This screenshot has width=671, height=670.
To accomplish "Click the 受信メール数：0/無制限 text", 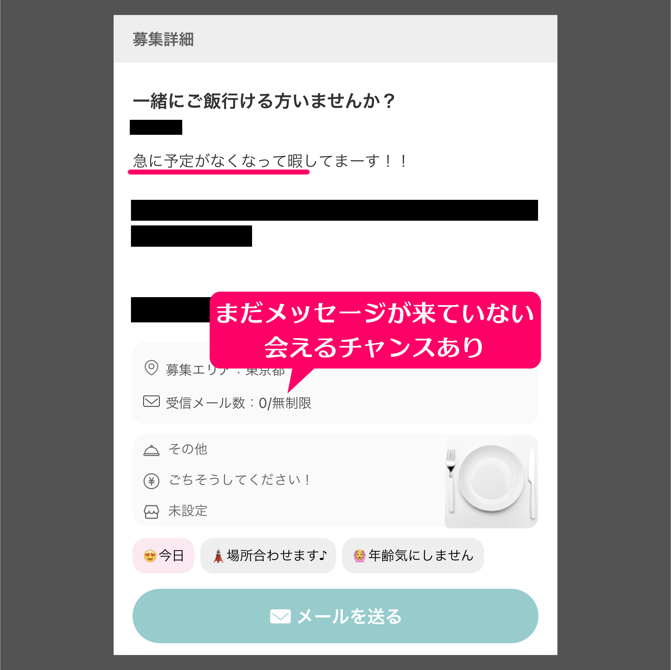I will coord(239,403).
